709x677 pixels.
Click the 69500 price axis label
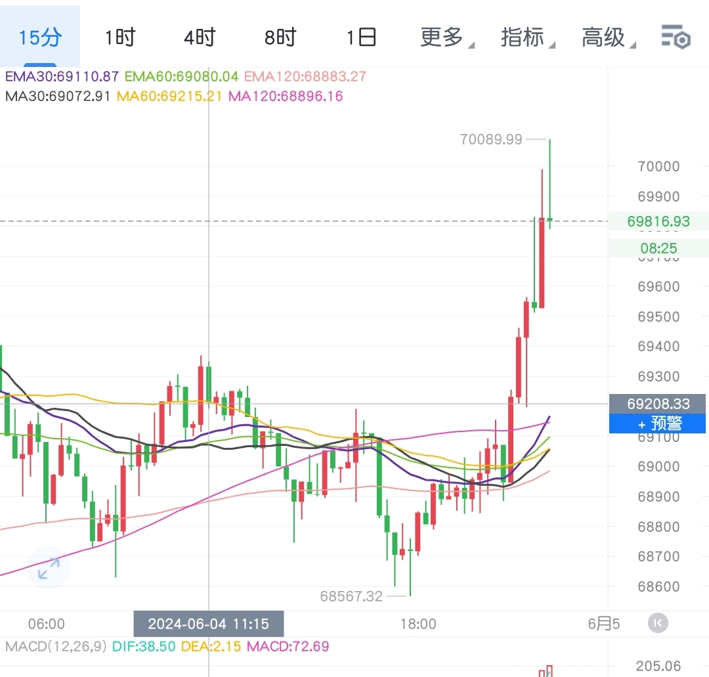pos(658,317)
